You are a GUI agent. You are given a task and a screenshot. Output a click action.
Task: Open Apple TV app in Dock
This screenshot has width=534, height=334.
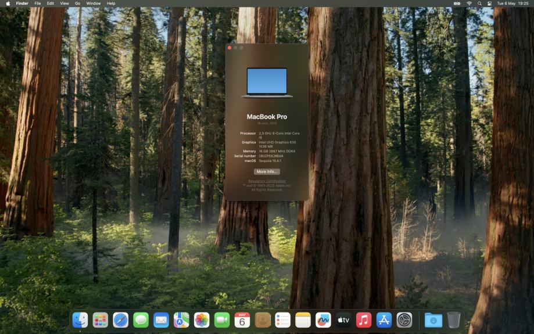(x=343, y=320)
